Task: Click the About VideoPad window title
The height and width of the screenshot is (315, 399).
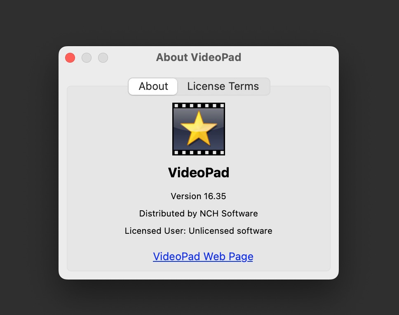Action: coord(199,57)
